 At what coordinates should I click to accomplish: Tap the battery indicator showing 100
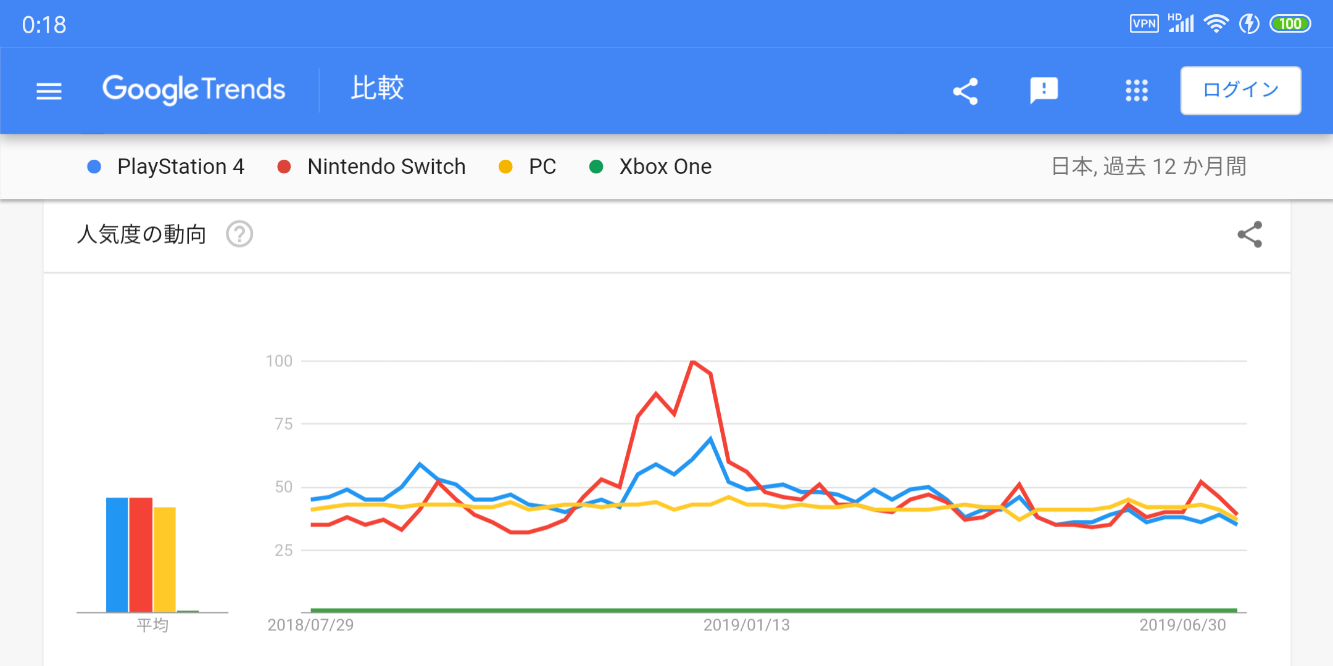1290,24
